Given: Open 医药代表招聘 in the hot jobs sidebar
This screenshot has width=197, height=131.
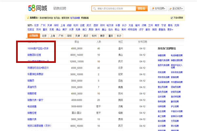Looking at the screenshot, I should (164, 65).
